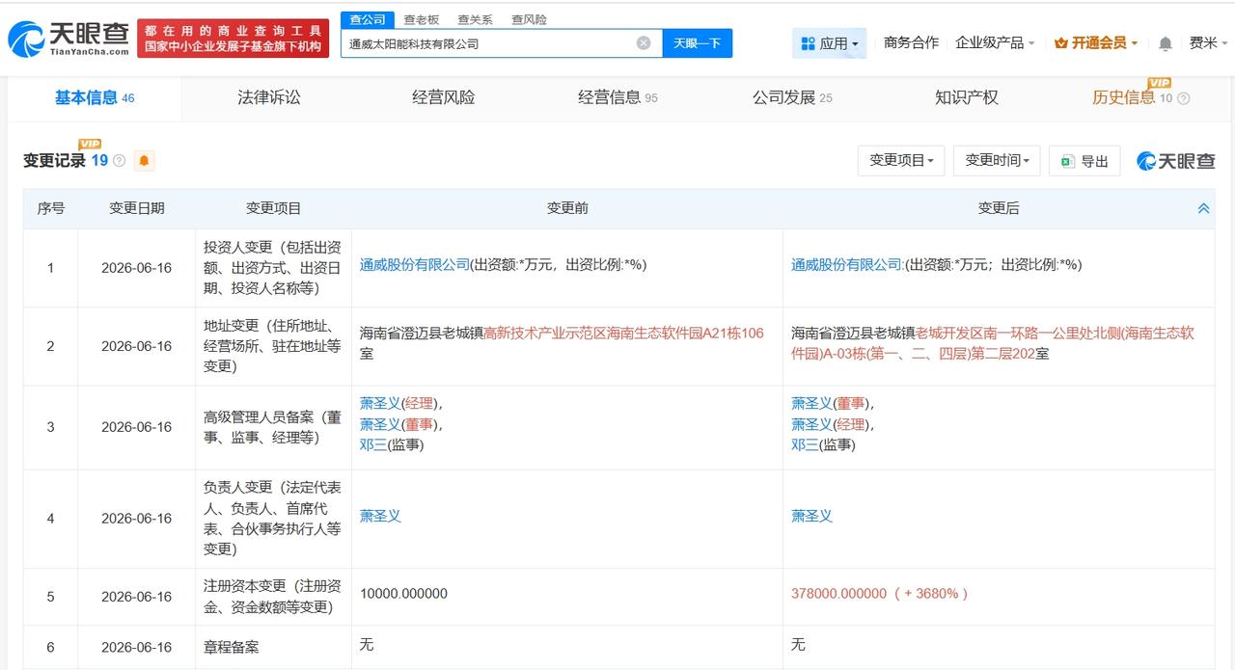Click the help icon beside 历史信息 tab

pyautogui.click(x=1184, y=98)
